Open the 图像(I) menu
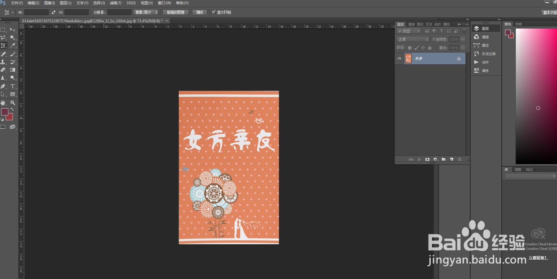The image size is (557, 279). (x=49, y=3)
